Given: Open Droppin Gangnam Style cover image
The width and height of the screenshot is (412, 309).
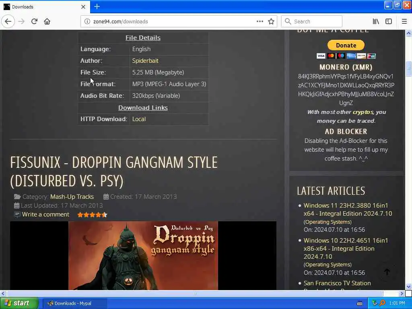Looking at the screenshot, I should [143, 255].
